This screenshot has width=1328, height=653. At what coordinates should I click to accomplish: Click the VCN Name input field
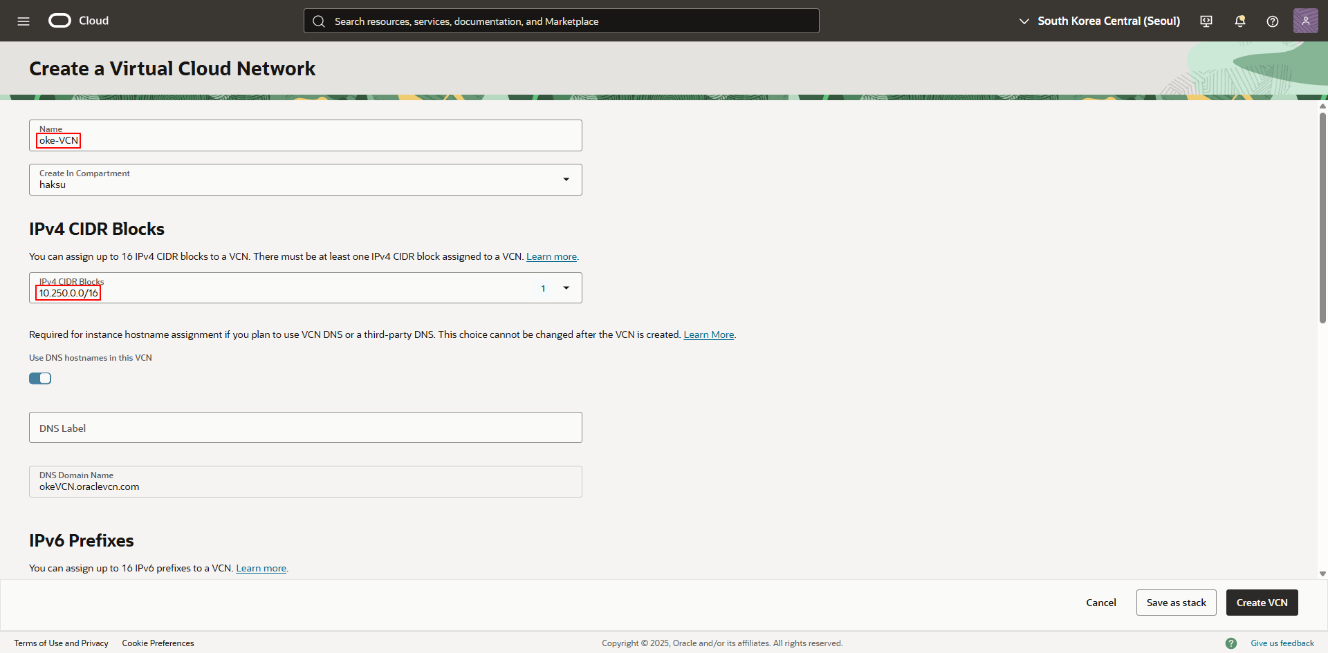[x=305, y=140]
